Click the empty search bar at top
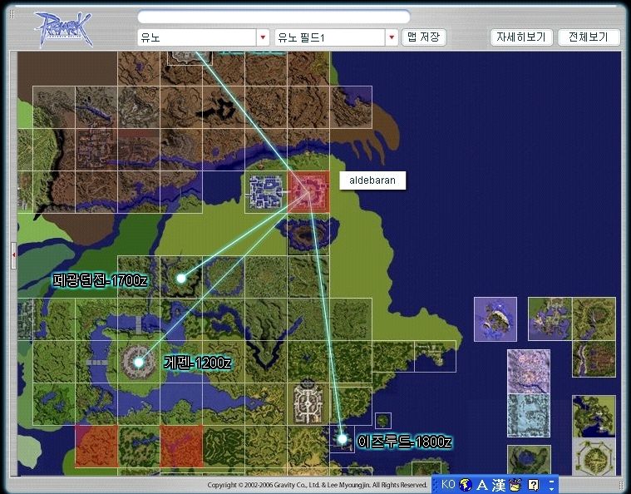 [274, 17]
